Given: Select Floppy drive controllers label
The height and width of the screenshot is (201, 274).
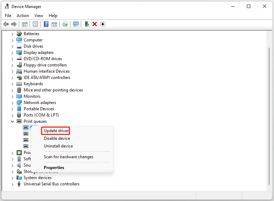Looking at the screenshot, I should pyautogui.click(x=45, y=65).
